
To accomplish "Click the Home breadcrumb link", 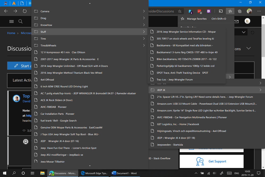I will (11, 33).
